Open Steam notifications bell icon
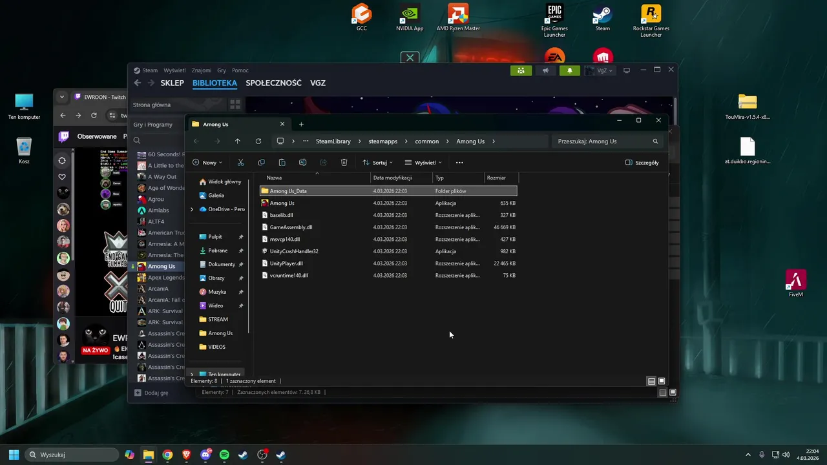The height and width of the screenshot is (465, 827). tap(570, 70)
